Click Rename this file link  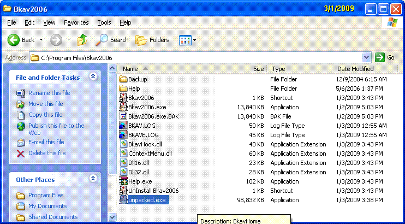coord(49,93)
